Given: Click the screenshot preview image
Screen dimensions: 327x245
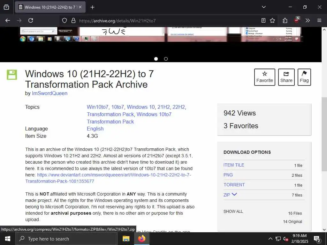Looking at the screenshot, I should click(161, 34).
